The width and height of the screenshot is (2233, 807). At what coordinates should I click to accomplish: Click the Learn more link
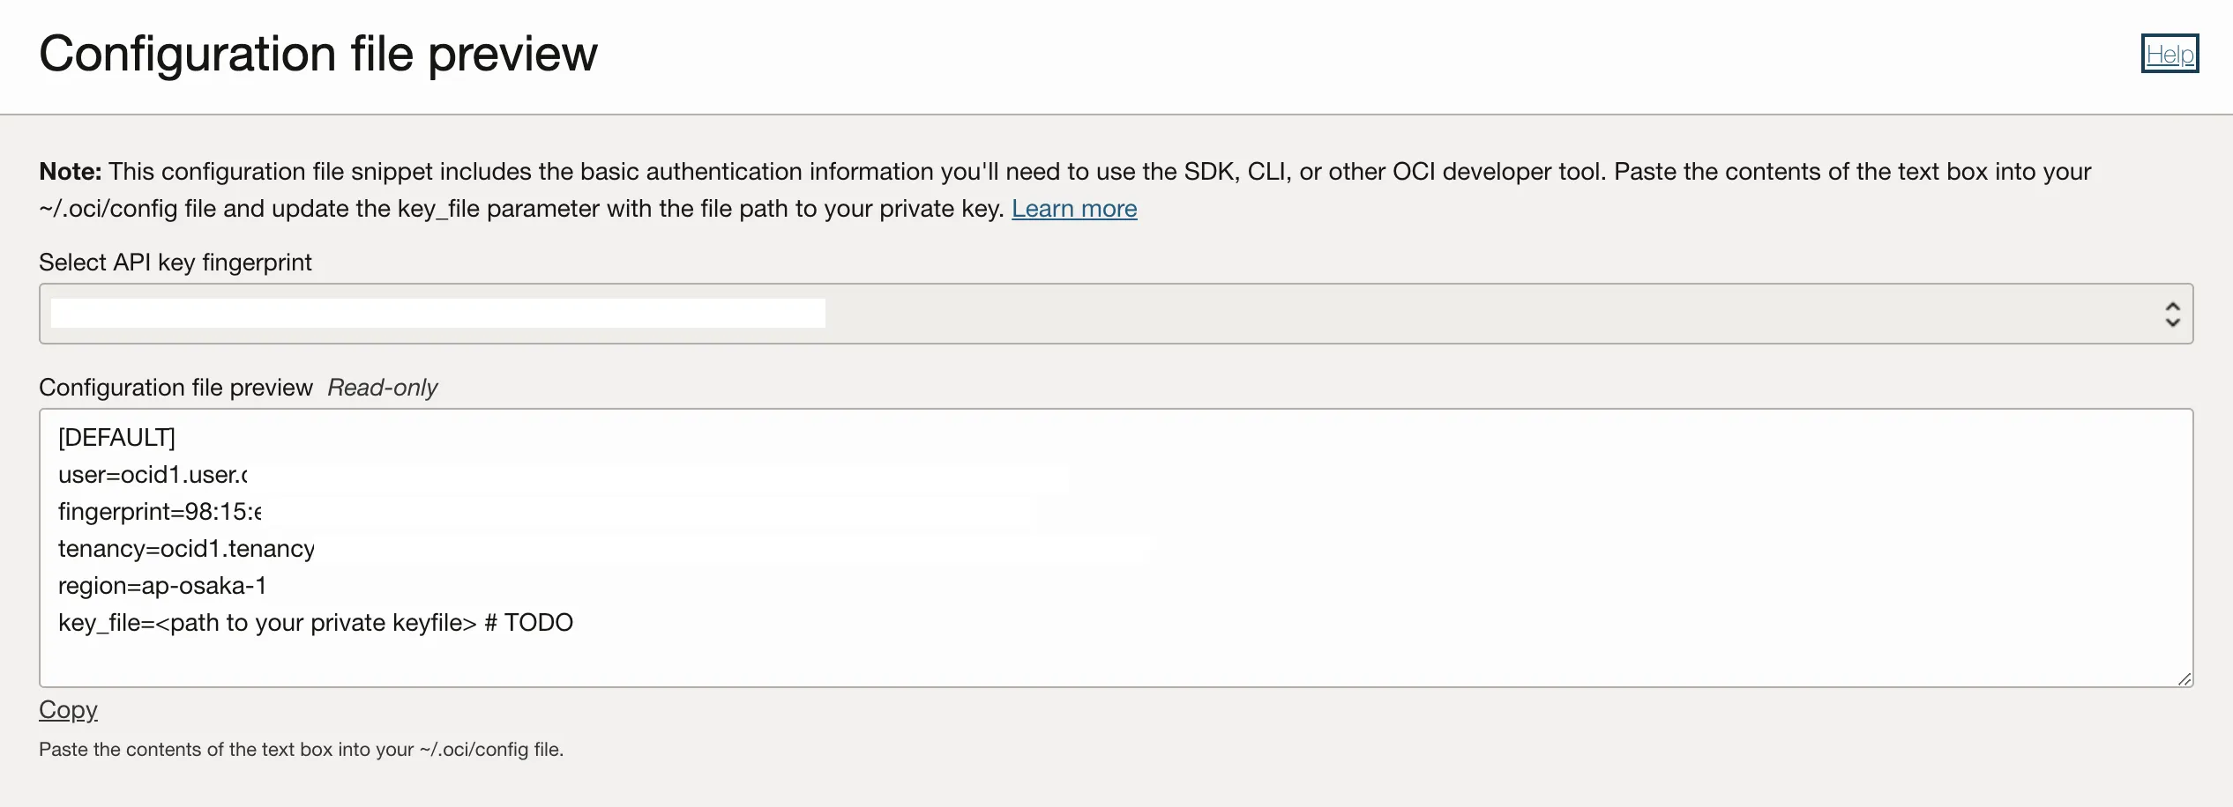1073,209
